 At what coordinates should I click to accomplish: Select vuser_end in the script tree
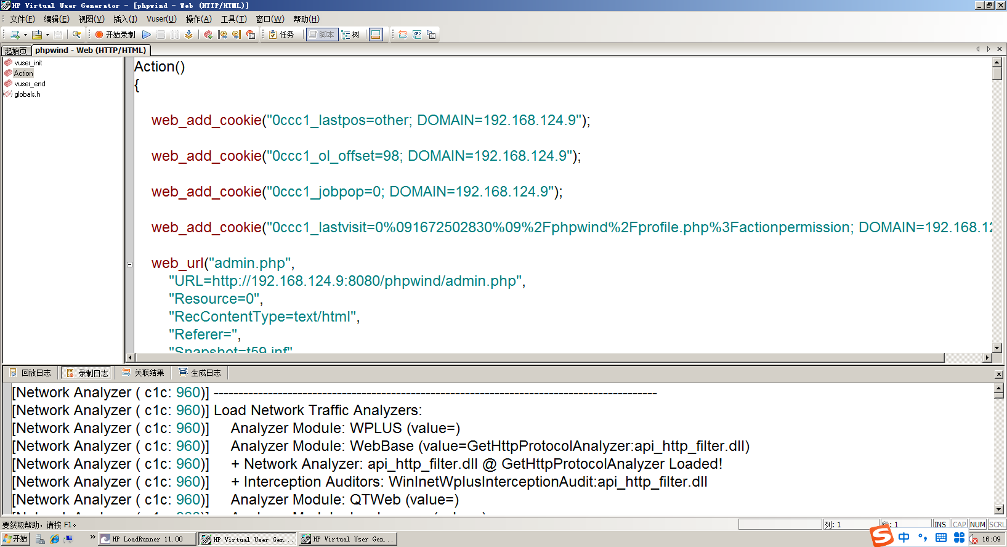click(x=30, y=84)
